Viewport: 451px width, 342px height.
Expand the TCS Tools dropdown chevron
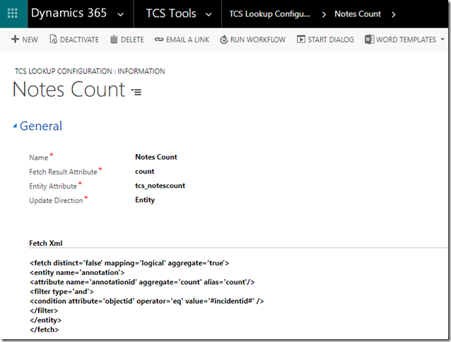[x=209, y=14]
